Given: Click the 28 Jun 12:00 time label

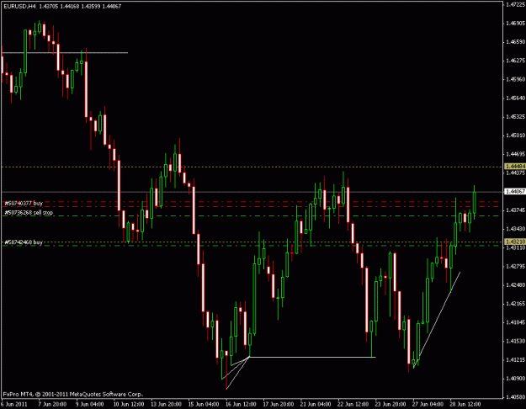Looking at the screenshot, I should tap(465, 404).
